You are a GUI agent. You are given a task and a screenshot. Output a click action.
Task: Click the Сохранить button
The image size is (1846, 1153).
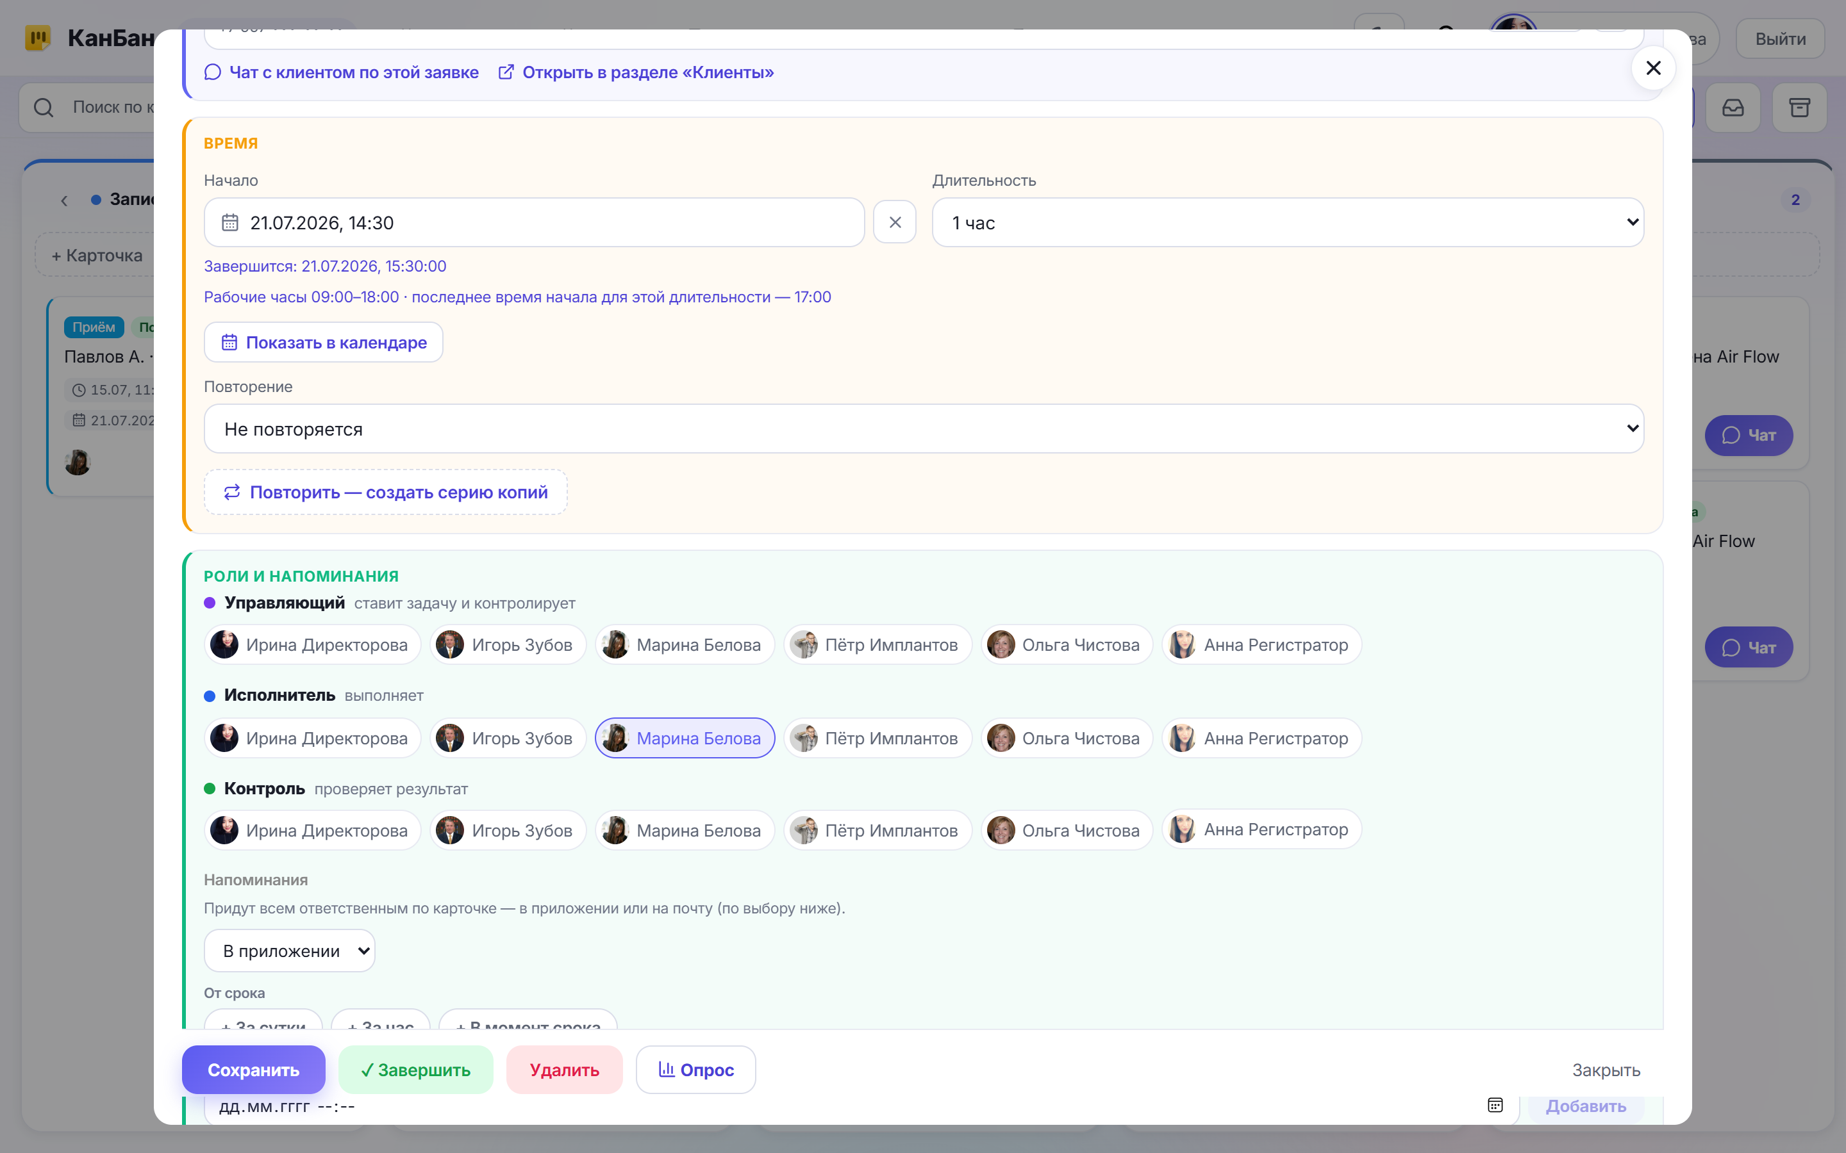coord(253,1069)
